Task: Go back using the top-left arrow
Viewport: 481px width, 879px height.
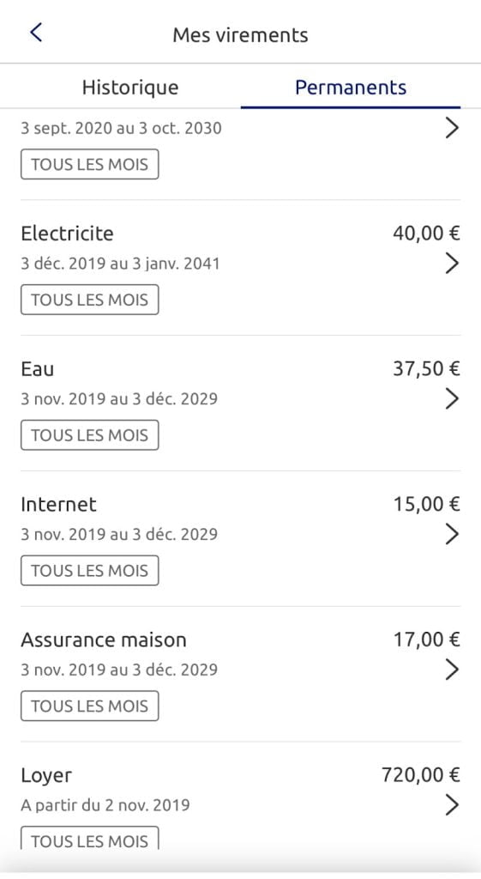Action: (36, 33)
